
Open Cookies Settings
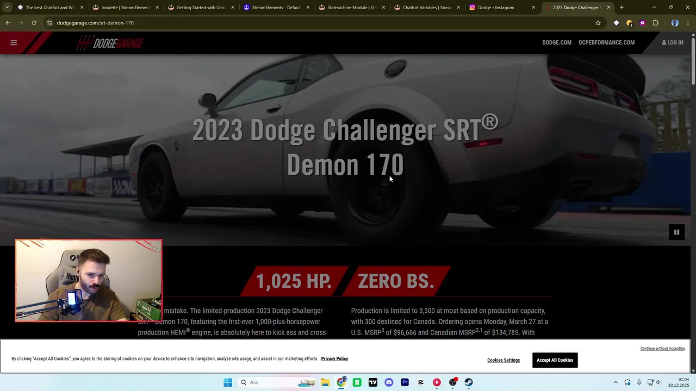click(x=504, y=360)
